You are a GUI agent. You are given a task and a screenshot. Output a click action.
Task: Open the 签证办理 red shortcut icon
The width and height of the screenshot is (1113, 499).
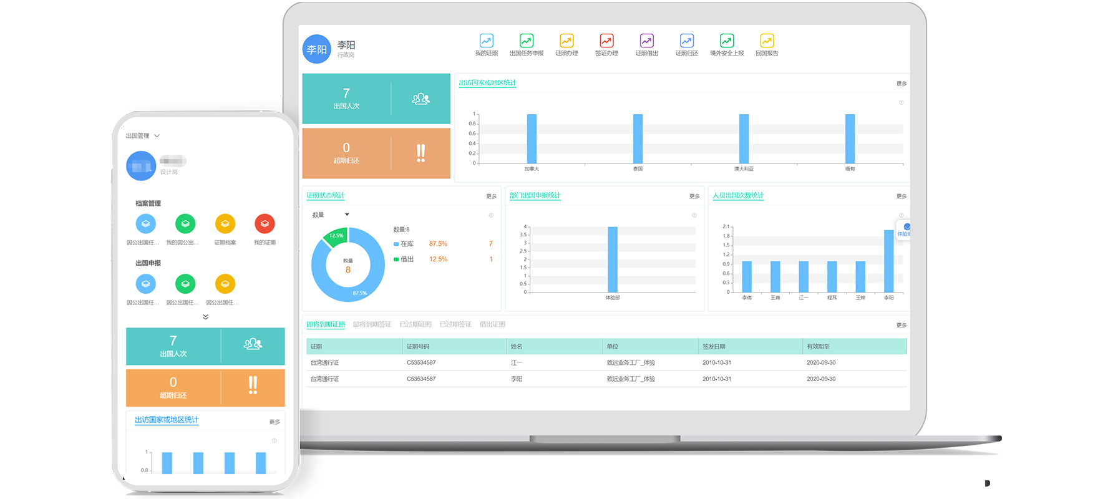606,41
